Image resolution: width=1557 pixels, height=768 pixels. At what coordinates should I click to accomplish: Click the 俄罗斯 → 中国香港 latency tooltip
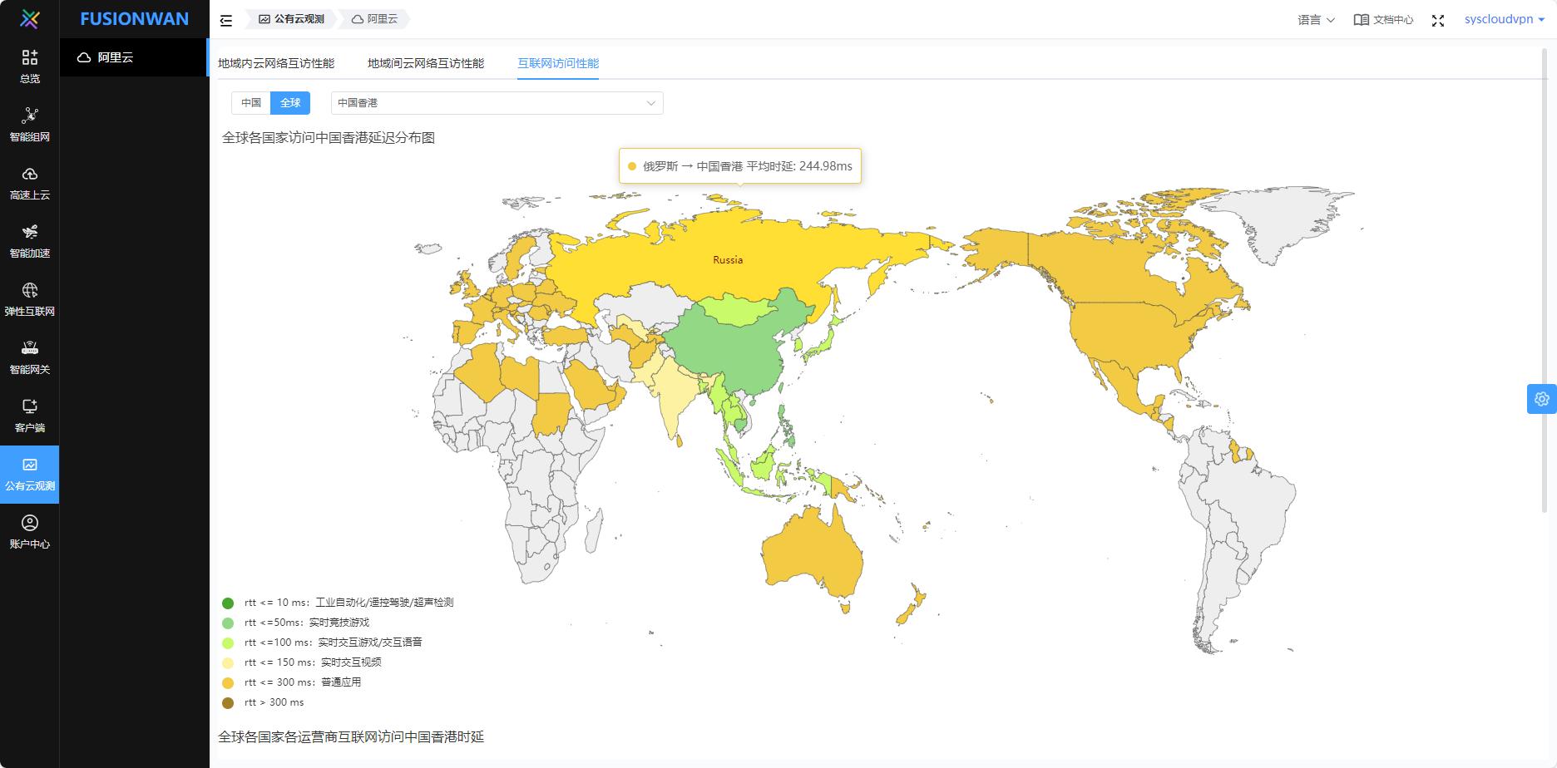coord(740,166)
